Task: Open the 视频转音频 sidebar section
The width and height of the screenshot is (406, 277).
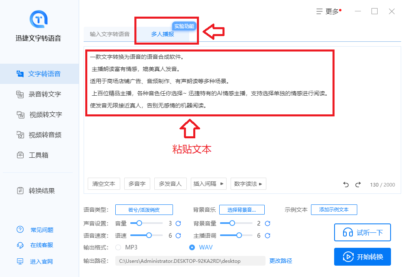Action: pos(39,135)
